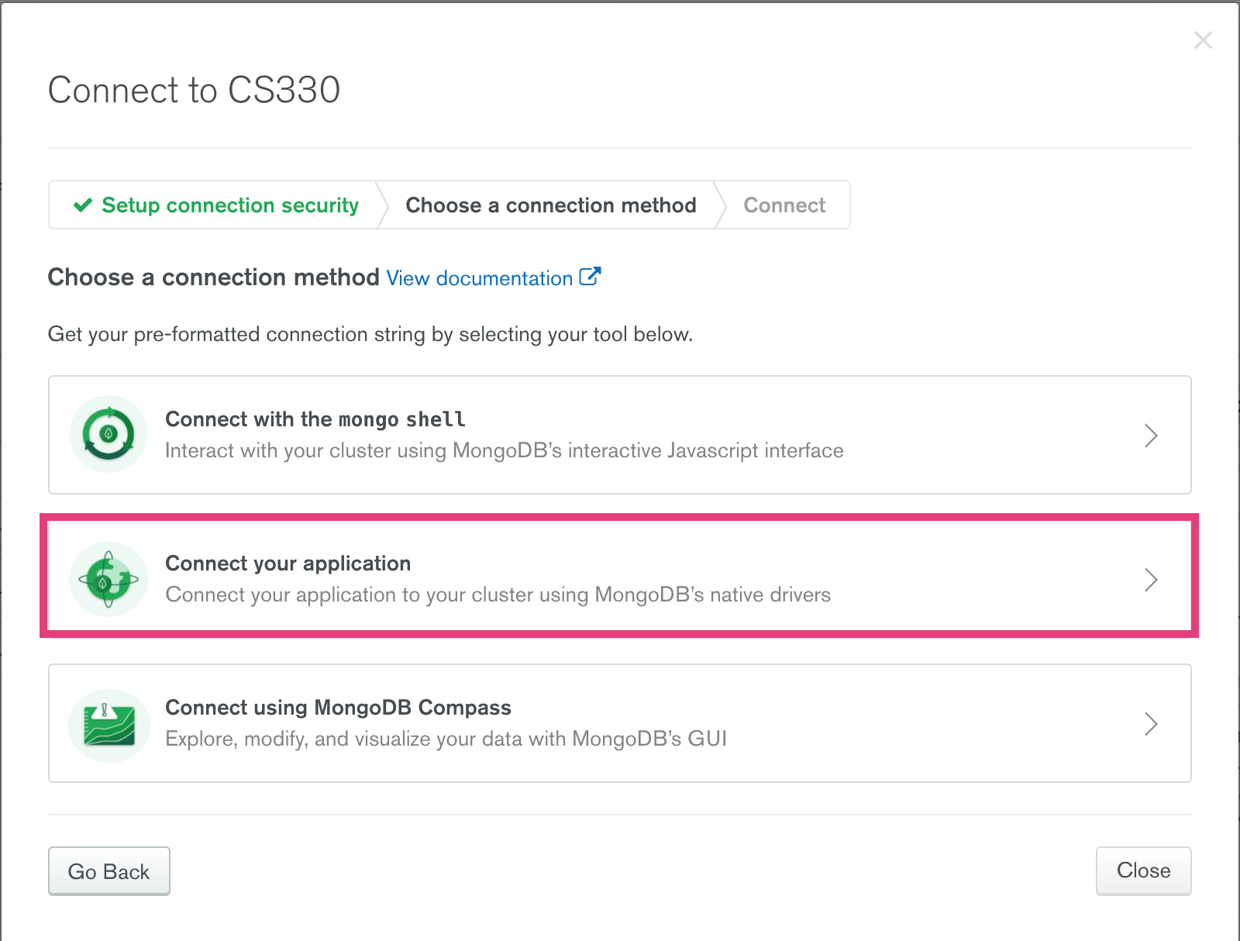Jump to the Connect step

pos(784,205)
